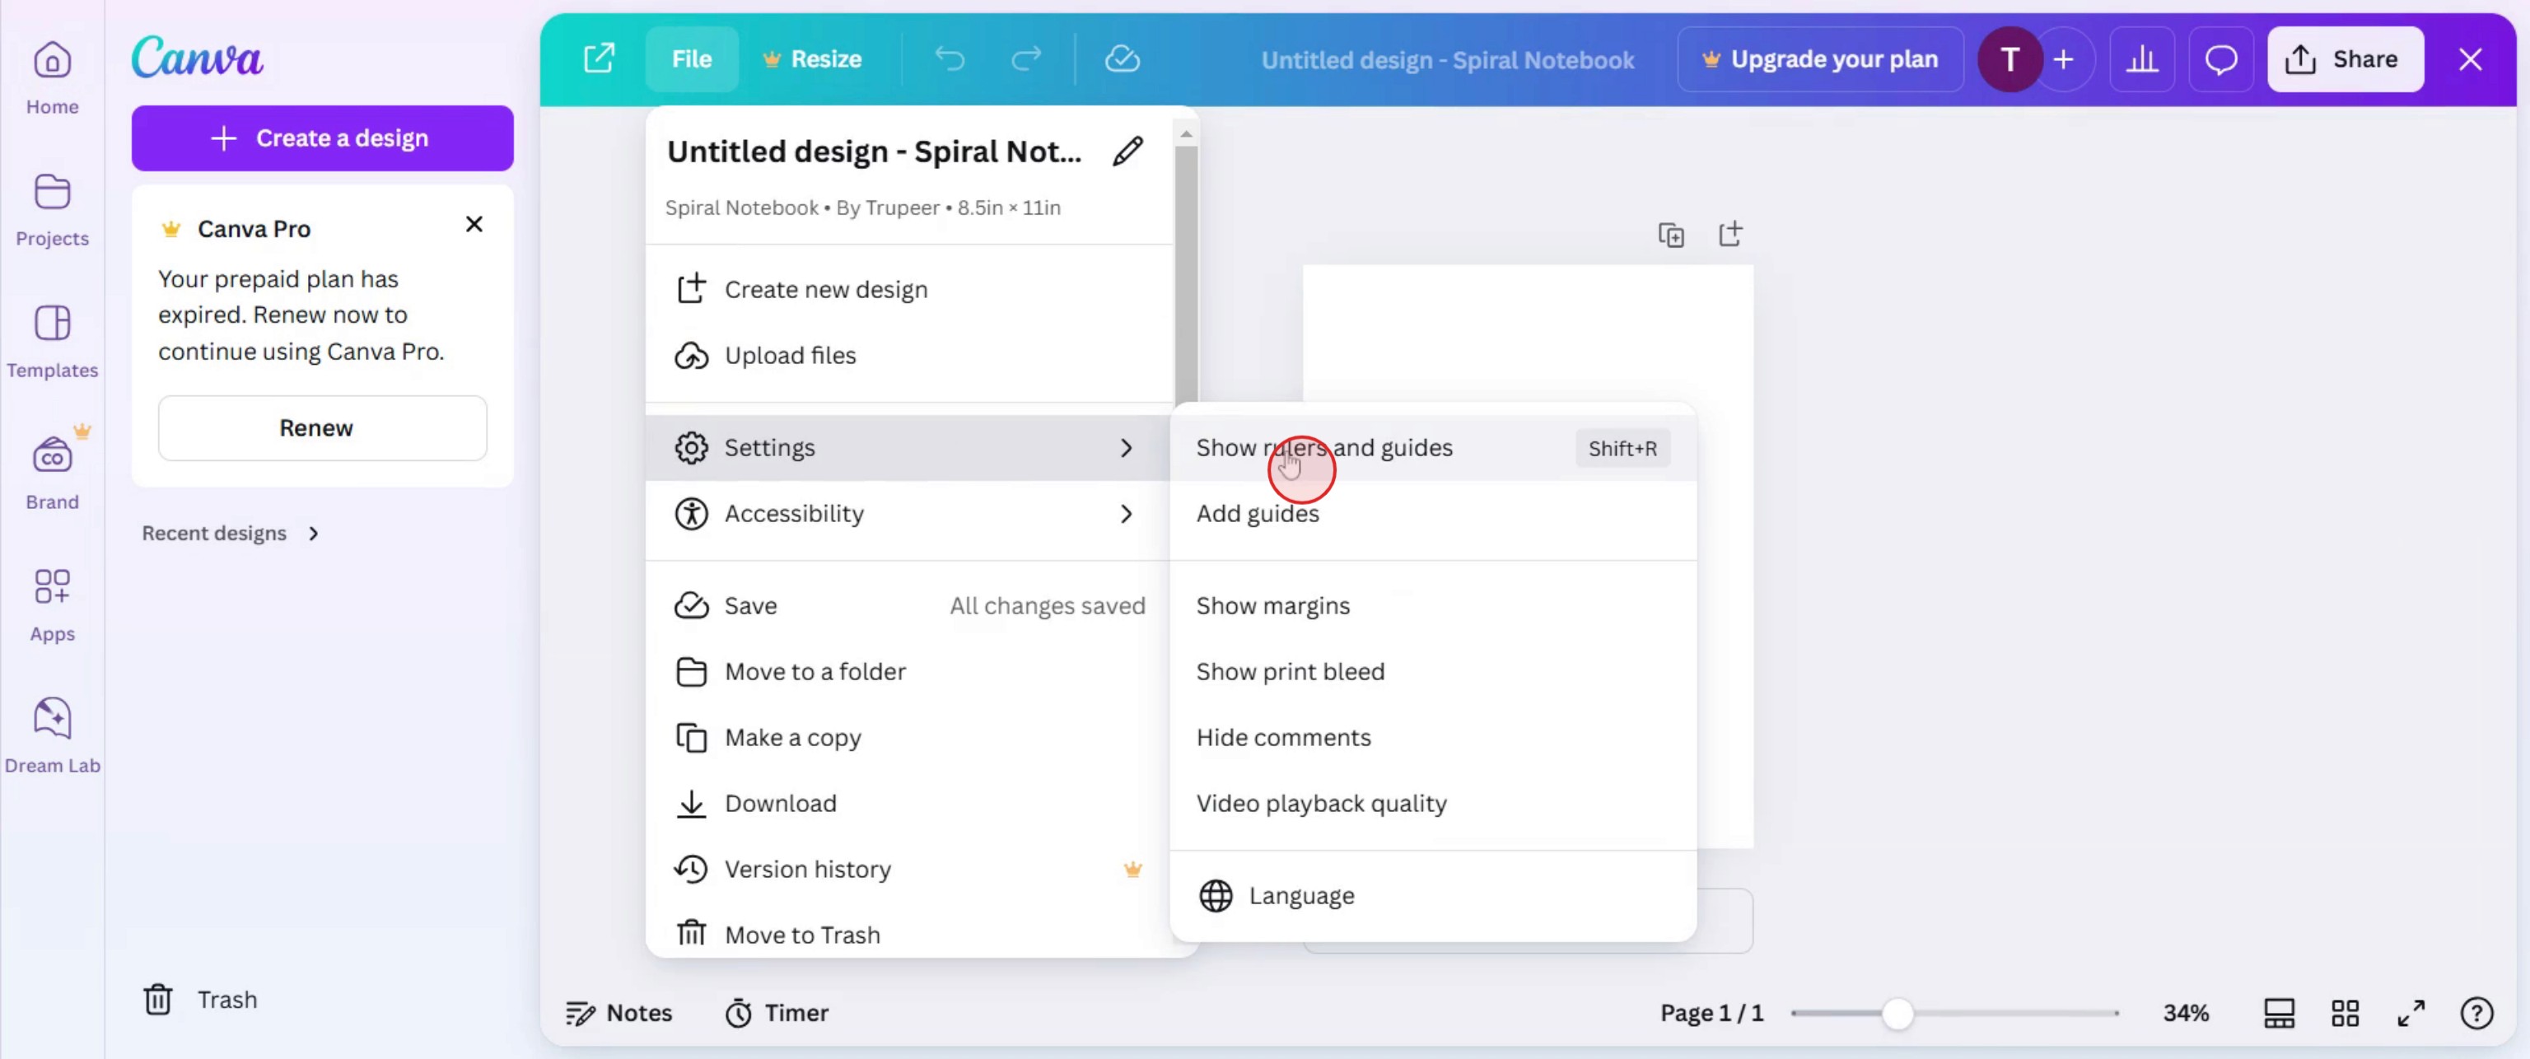Open Templates in the sidebar
2530x1059 pixels.
click(x=52, y=342)
